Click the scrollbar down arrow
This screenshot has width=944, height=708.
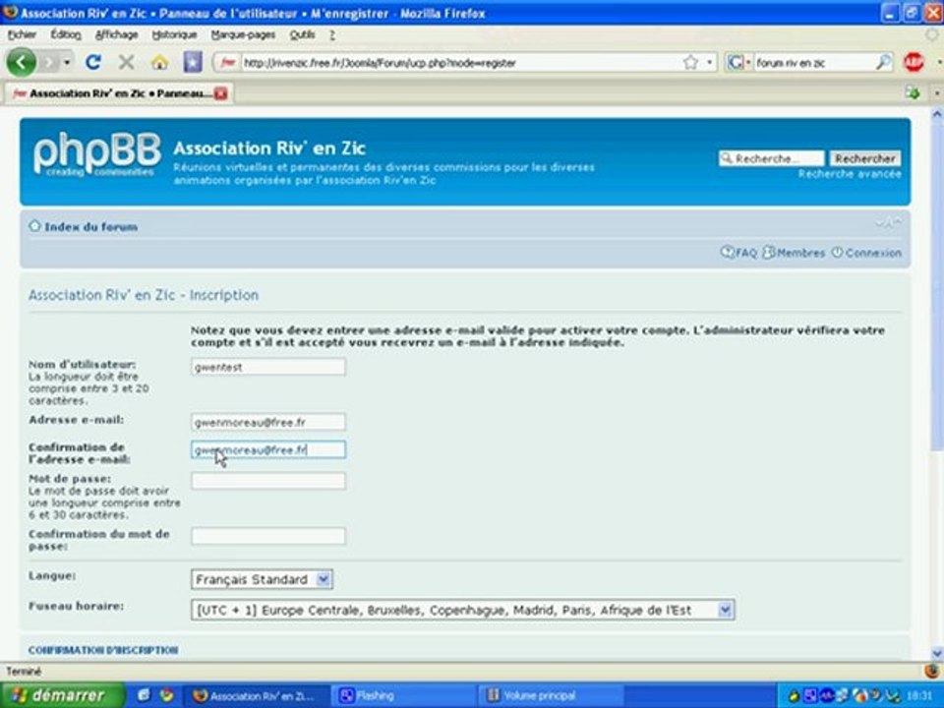click(x=937, y=653)
